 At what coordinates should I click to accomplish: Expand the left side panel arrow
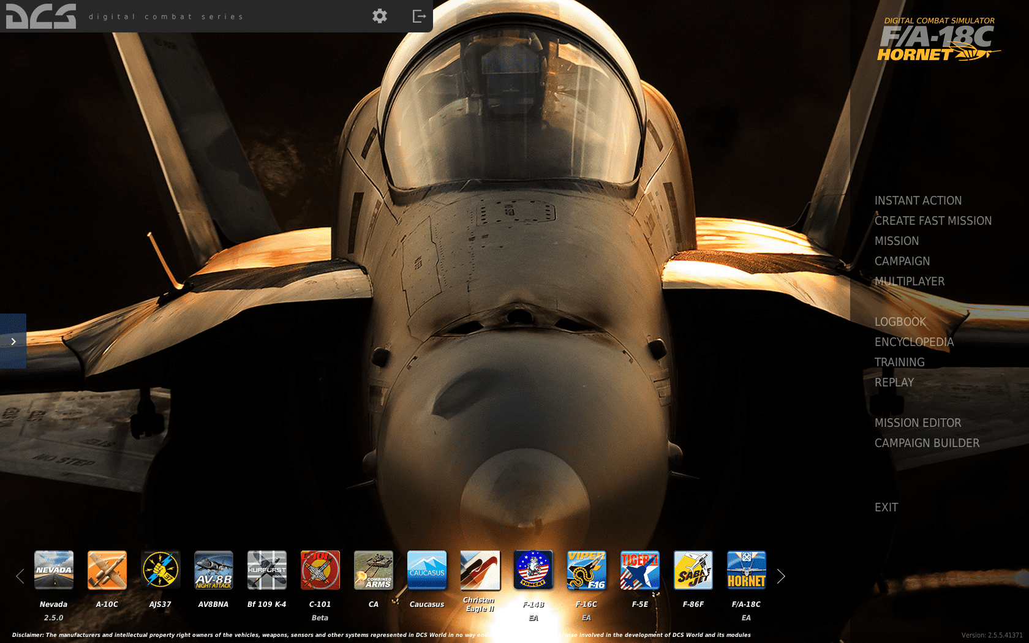pyautogui.click(x=13, y=341)
